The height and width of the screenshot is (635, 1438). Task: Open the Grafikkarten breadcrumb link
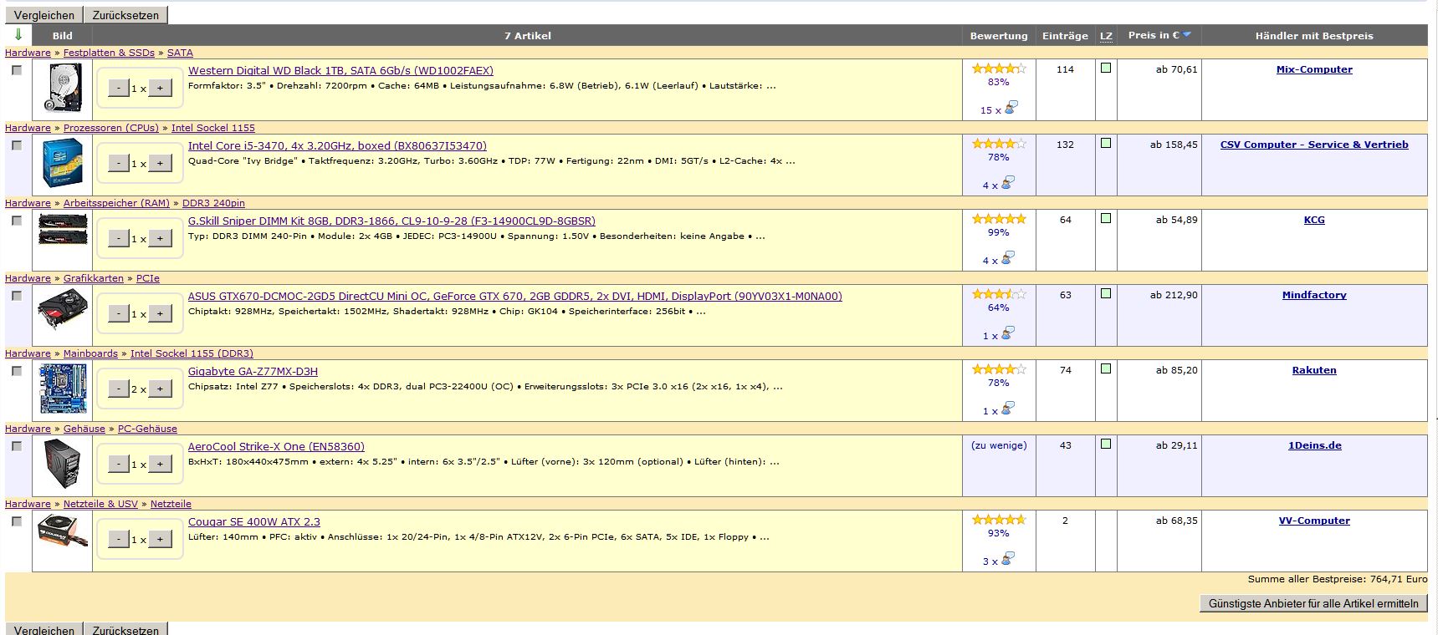pos(94,278)
